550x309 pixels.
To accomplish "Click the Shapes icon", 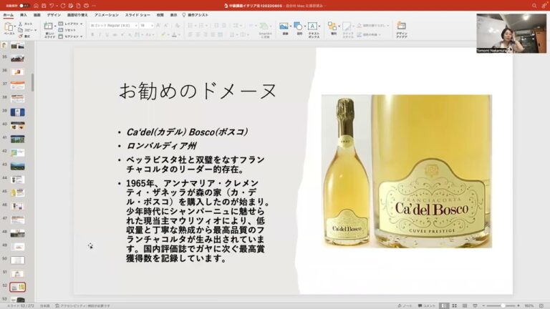I will [x=298, y=26].
